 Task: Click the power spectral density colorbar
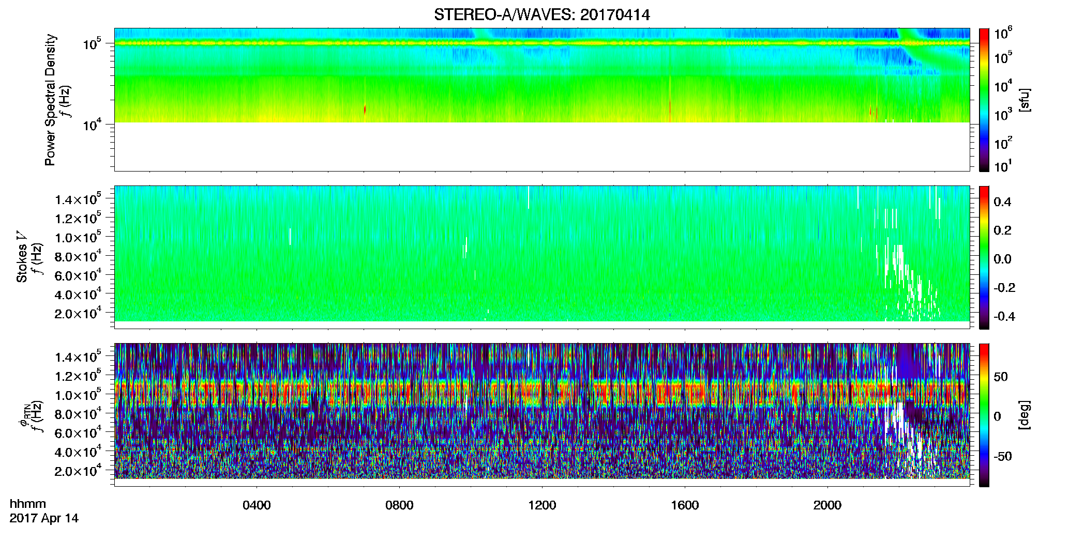pos(984,100)
